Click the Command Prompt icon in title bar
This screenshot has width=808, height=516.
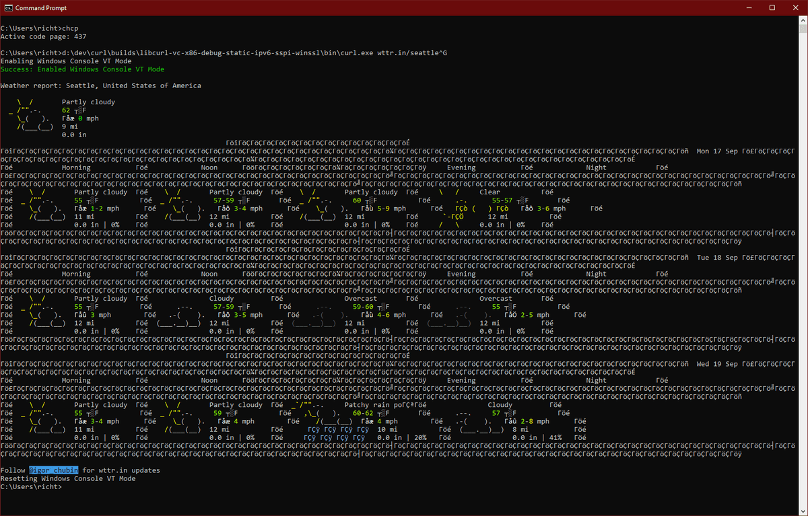point(8,8)
